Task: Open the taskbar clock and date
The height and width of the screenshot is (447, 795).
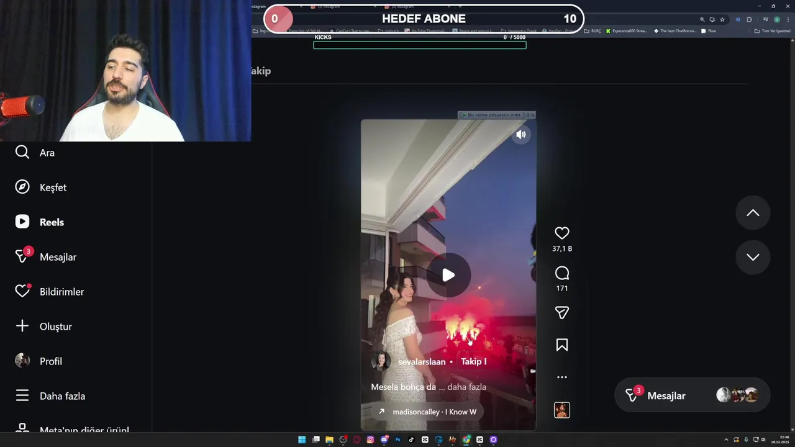Action: click(780, 440)
